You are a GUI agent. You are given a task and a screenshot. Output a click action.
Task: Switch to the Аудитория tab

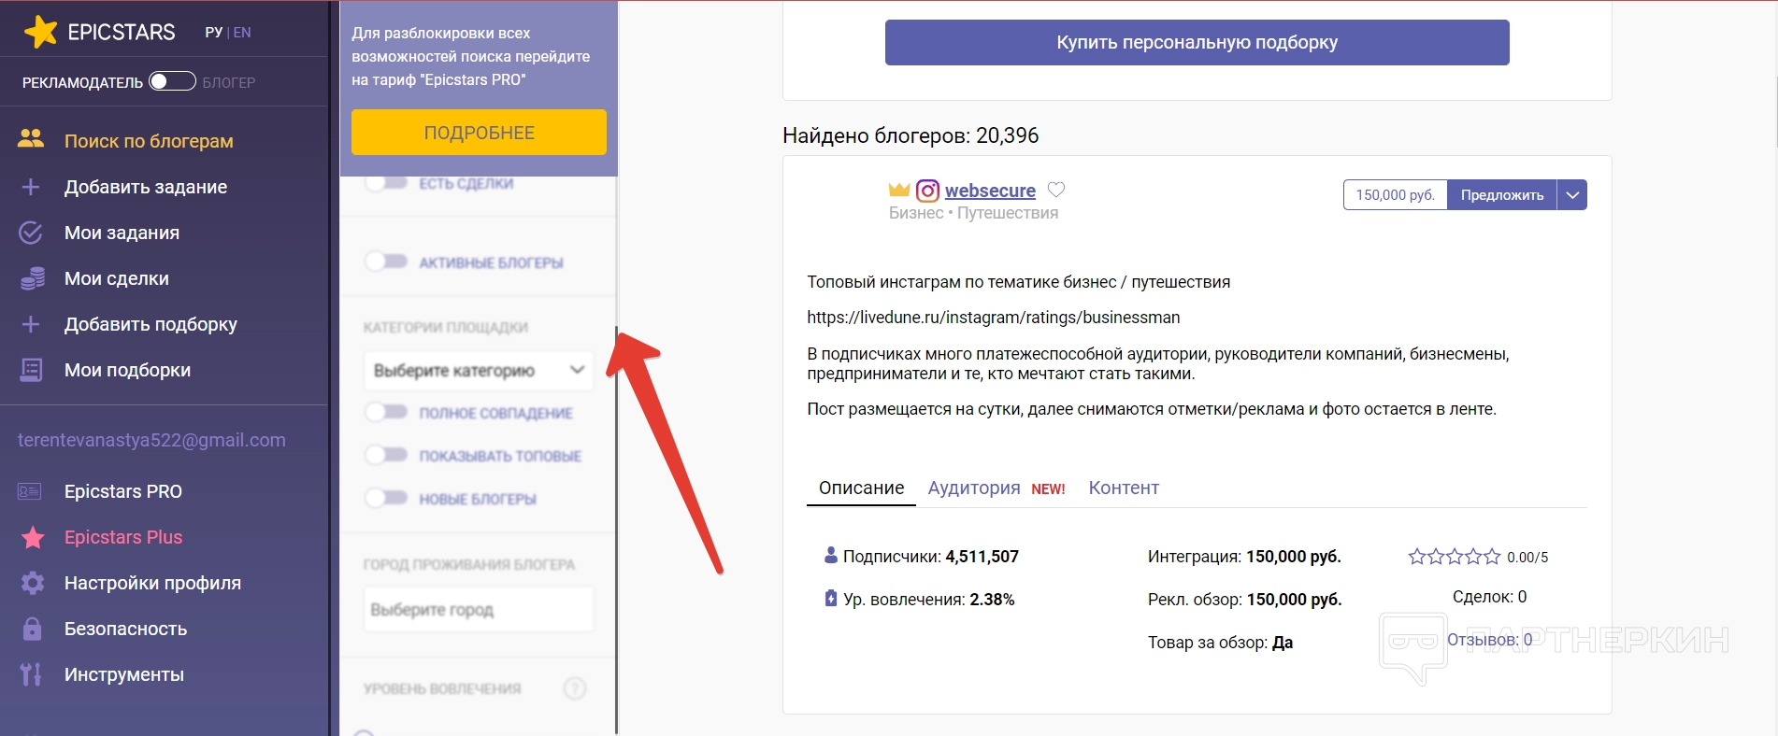pyautogui.click(x=973, y=488)
